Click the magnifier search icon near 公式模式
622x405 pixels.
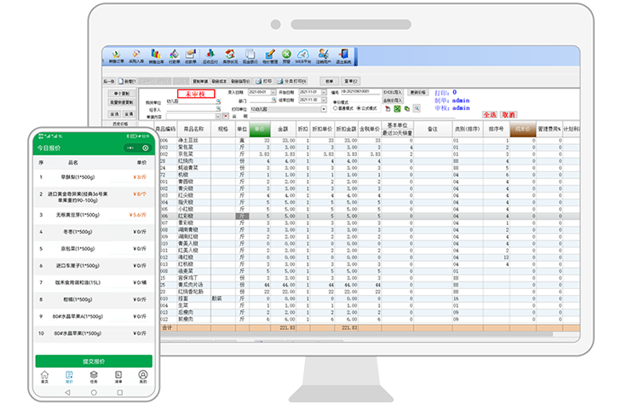[418, 109]
